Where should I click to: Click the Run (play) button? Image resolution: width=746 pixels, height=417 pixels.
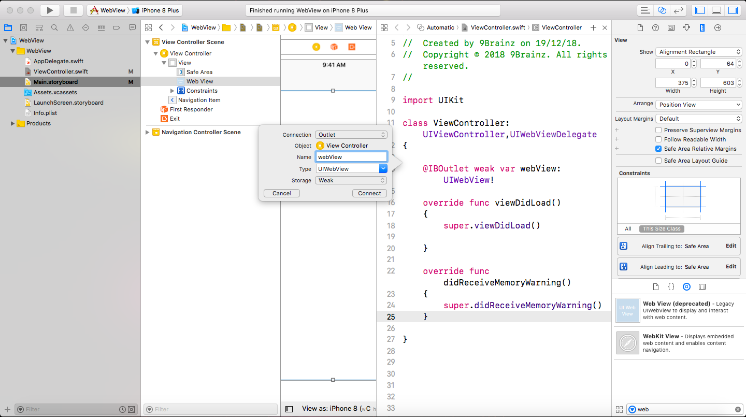(x=50, y=10)
